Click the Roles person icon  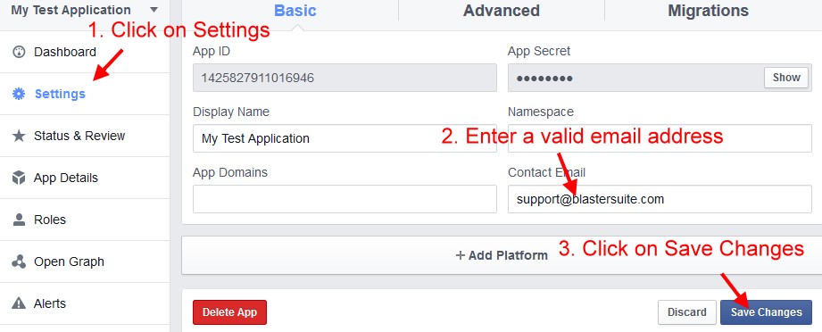click(19, 220)
